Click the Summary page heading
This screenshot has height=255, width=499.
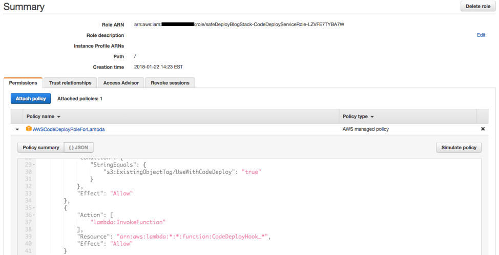24,7
